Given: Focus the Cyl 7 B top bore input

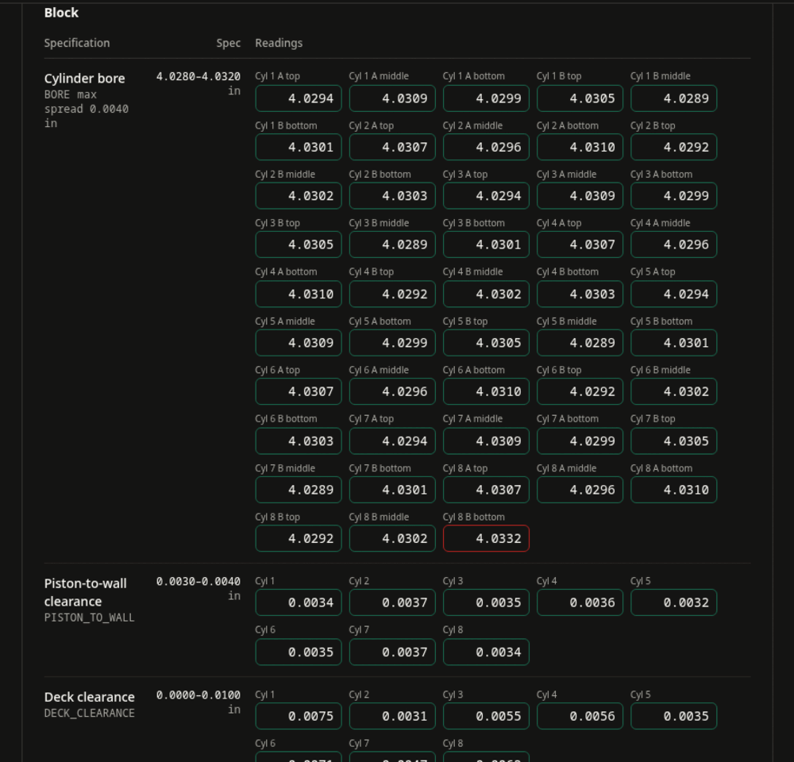Looking at the screenshot, I should (673, 441).
